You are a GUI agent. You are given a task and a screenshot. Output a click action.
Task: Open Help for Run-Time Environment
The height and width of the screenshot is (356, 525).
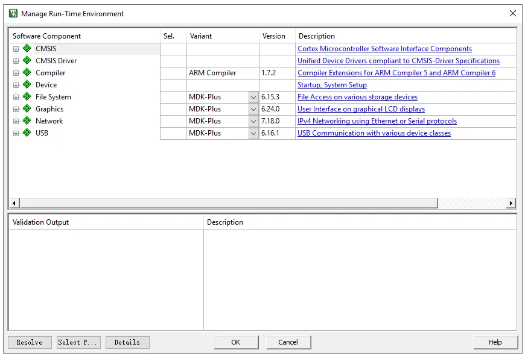point(495,342)
